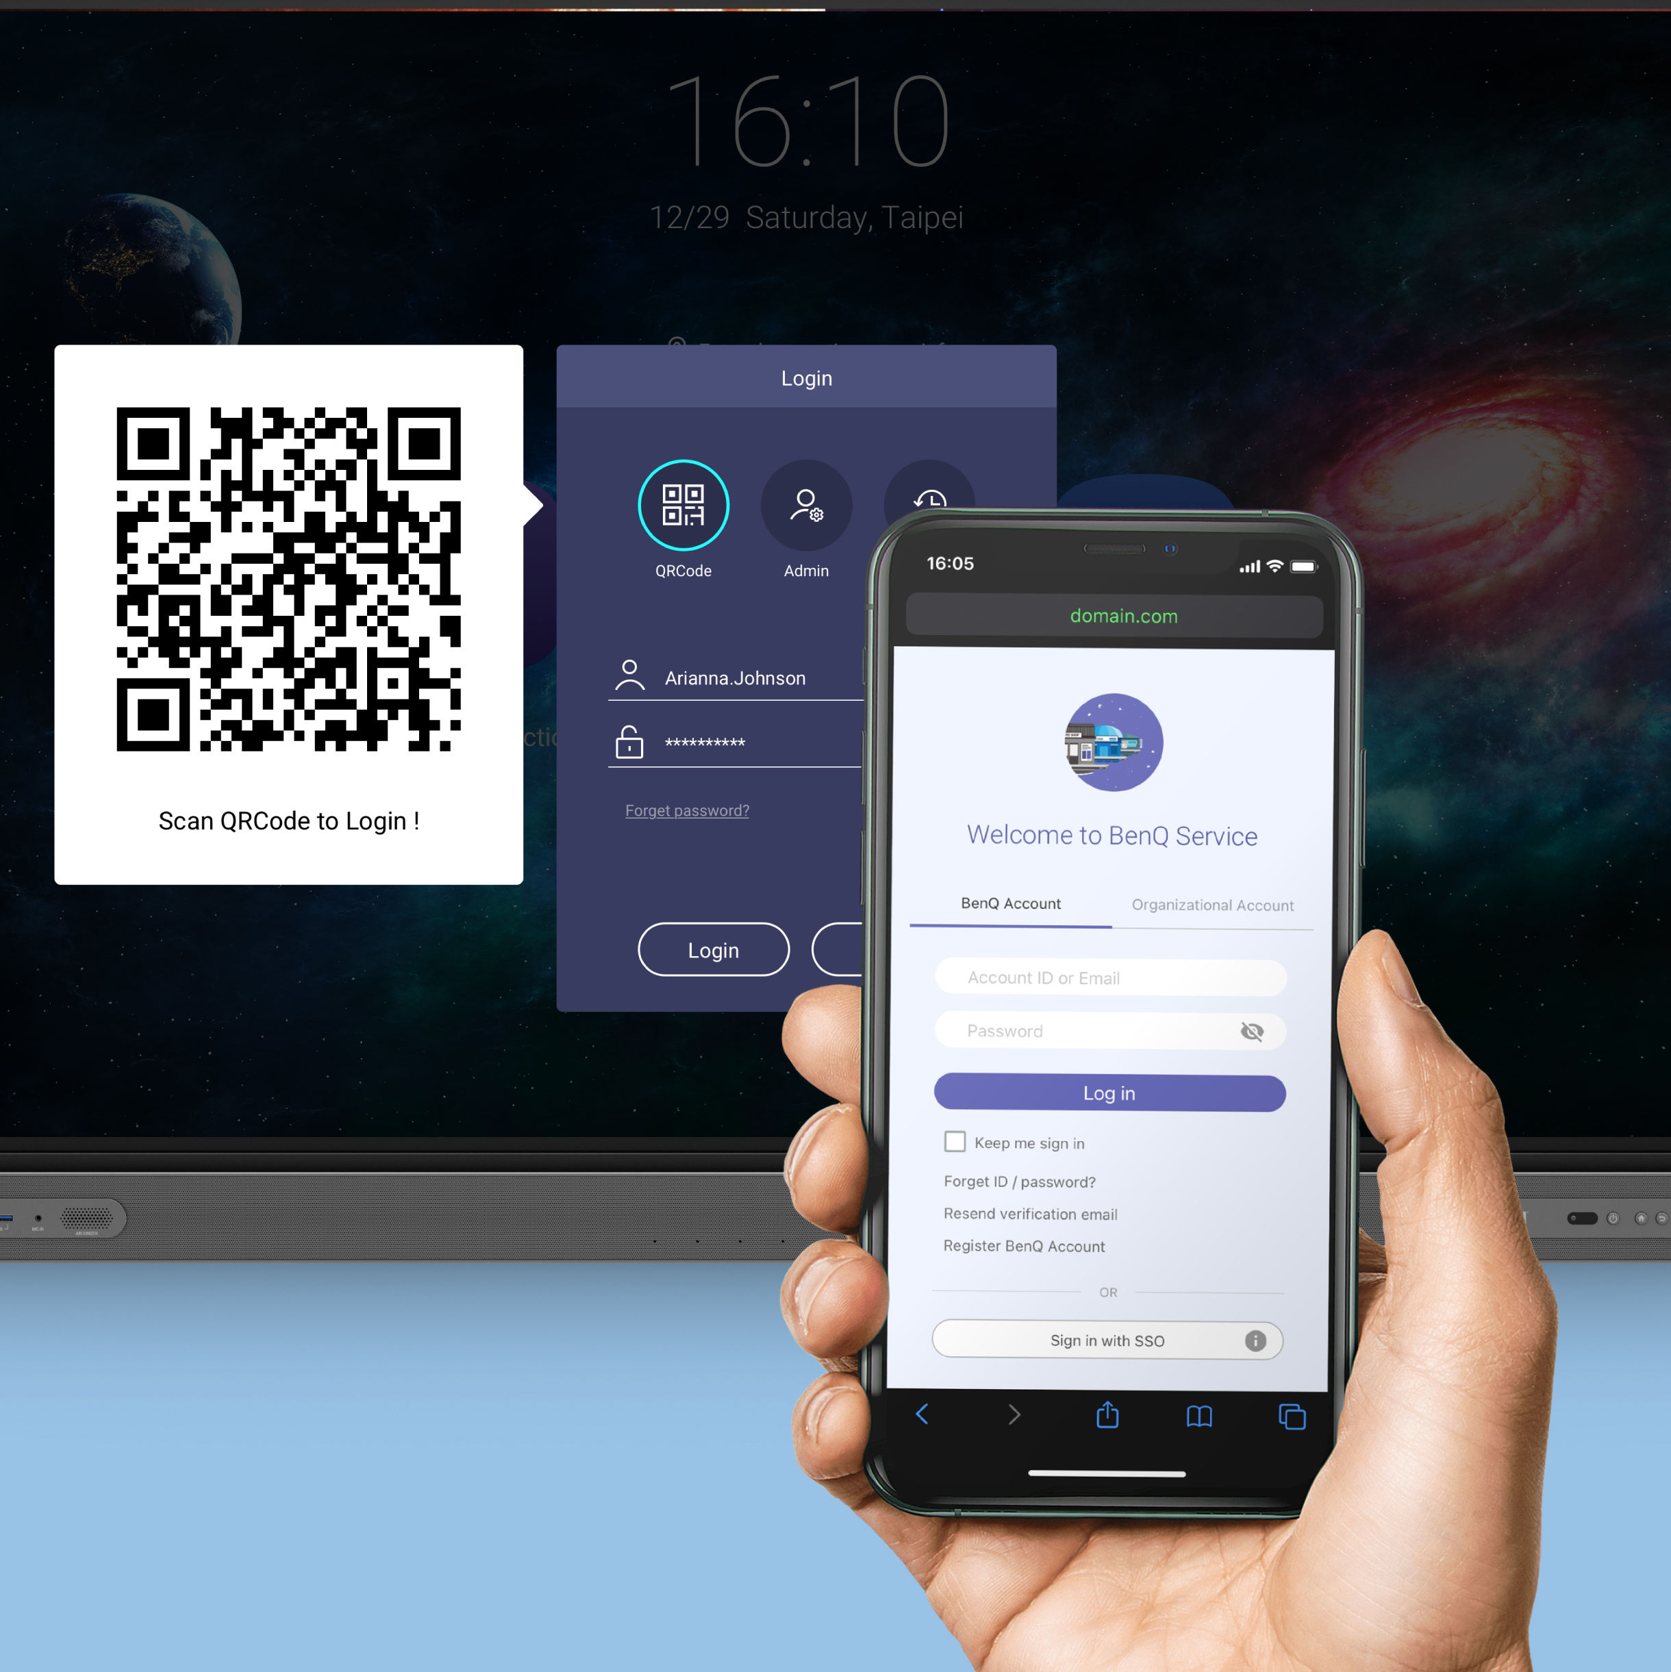This screenshot has height=1672, width=1671.
Task: Tap the share icon in phone browser toolbar
Action: pyautogui.click(x=1108, y=1410)
